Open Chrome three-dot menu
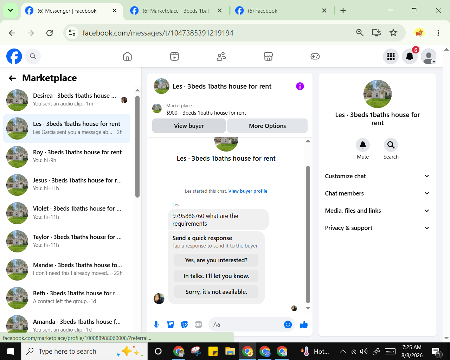The image size is (450, 360). [438, 33]
